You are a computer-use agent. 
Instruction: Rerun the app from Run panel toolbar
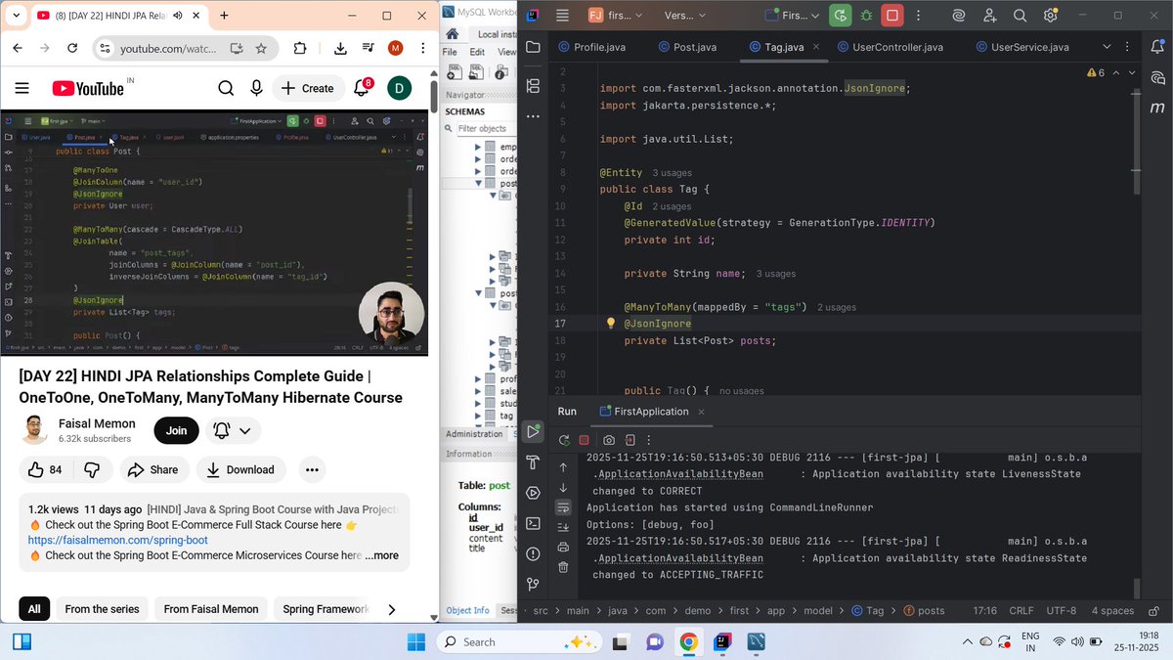(564, 440)
